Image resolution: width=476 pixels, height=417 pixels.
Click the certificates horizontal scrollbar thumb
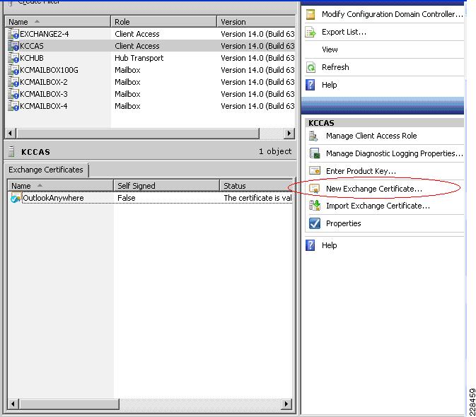[69, 404]
